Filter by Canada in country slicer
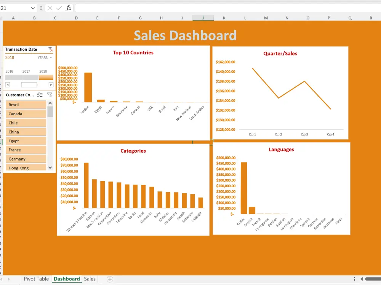The width and height of the screenshot is (381, 285). click(x=26, y=114)
